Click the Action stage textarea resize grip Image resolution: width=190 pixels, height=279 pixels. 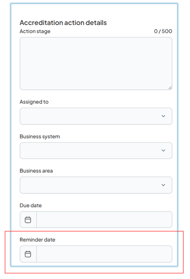click(170, 88)
